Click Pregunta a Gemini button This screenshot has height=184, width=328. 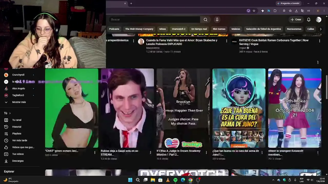pos(288,3)
